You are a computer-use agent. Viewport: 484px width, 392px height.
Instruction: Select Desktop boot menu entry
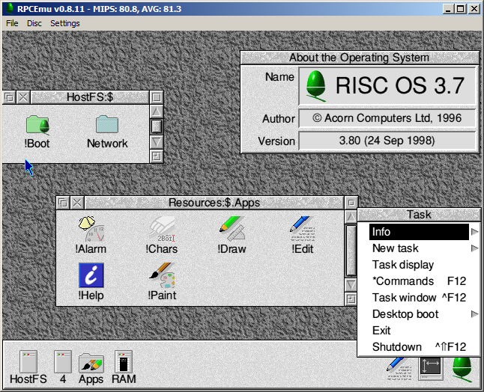click(419, 314)
